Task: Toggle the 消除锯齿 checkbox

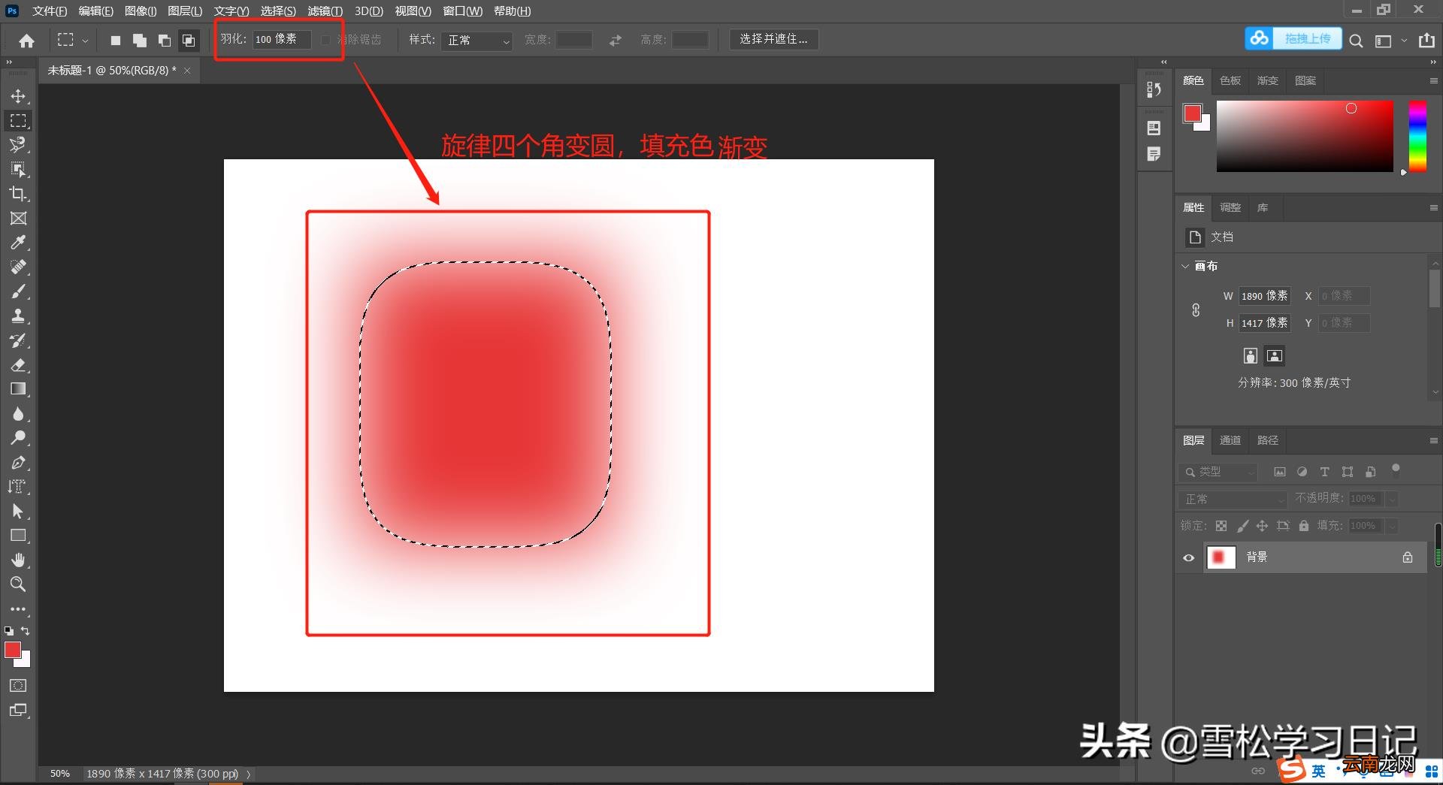Action: coord(325,40)
